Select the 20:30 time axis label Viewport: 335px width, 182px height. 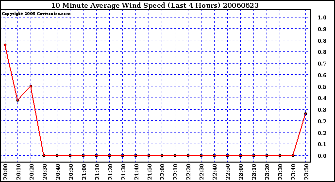(45, 172)
